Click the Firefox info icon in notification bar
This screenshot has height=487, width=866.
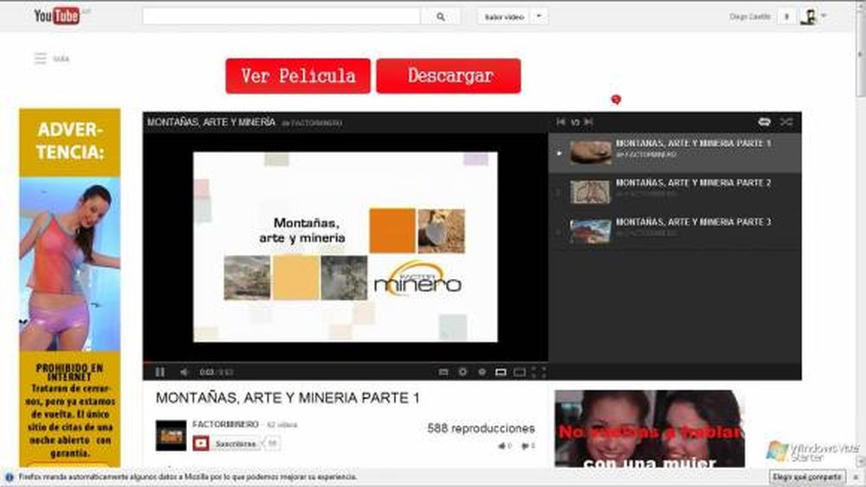pyautogui.click(x=9, y=477)
